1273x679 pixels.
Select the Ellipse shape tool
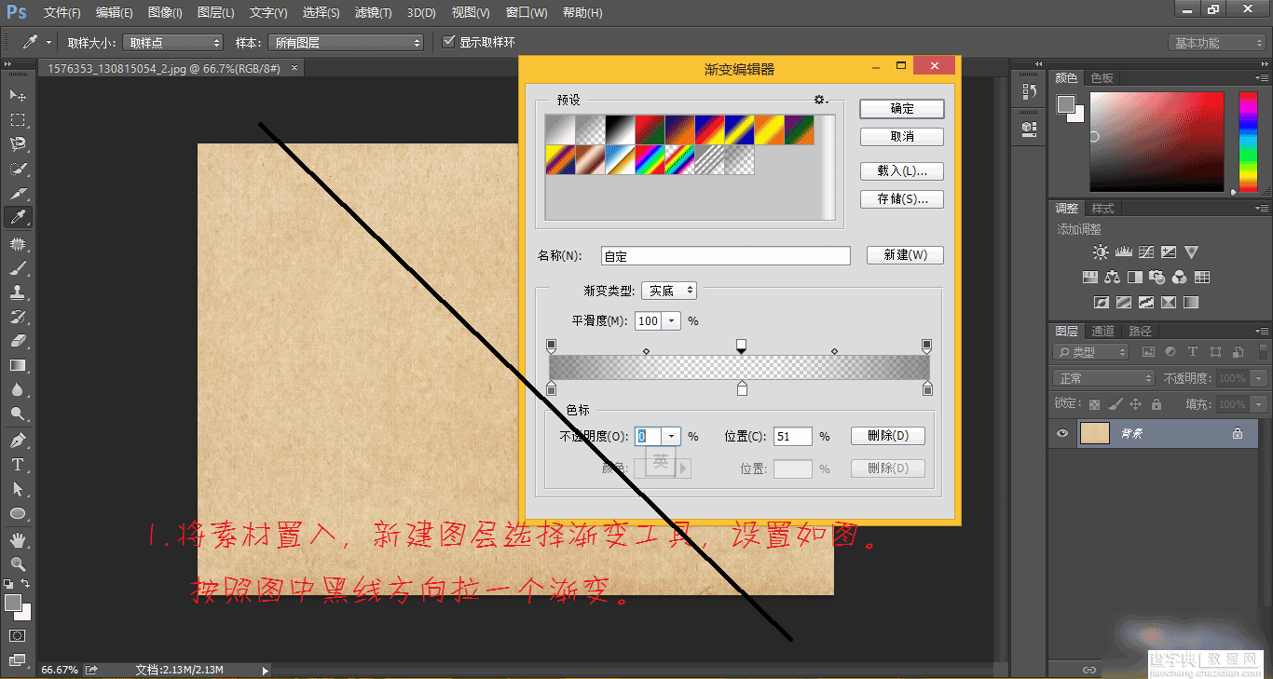tap(18, 513)
